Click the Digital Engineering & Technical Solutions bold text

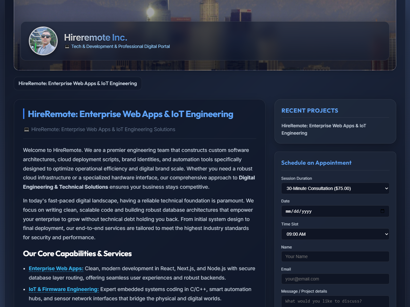click(x=139, y=182)
